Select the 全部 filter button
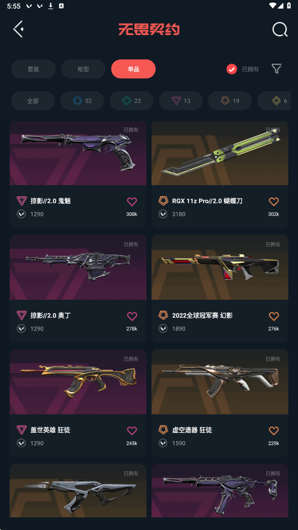The height and width of the screenshot is (530, 298). pyautogui.click(x=33, y=101)
